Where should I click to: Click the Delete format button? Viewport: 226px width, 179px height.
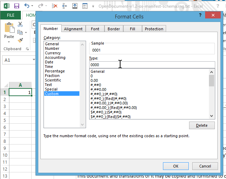[x=202, y=125]
